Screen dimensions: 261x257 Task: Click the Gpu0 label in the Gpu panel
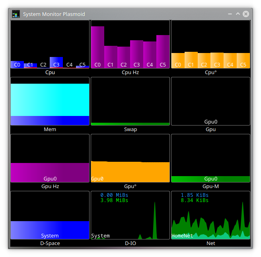tap(211, 122)
